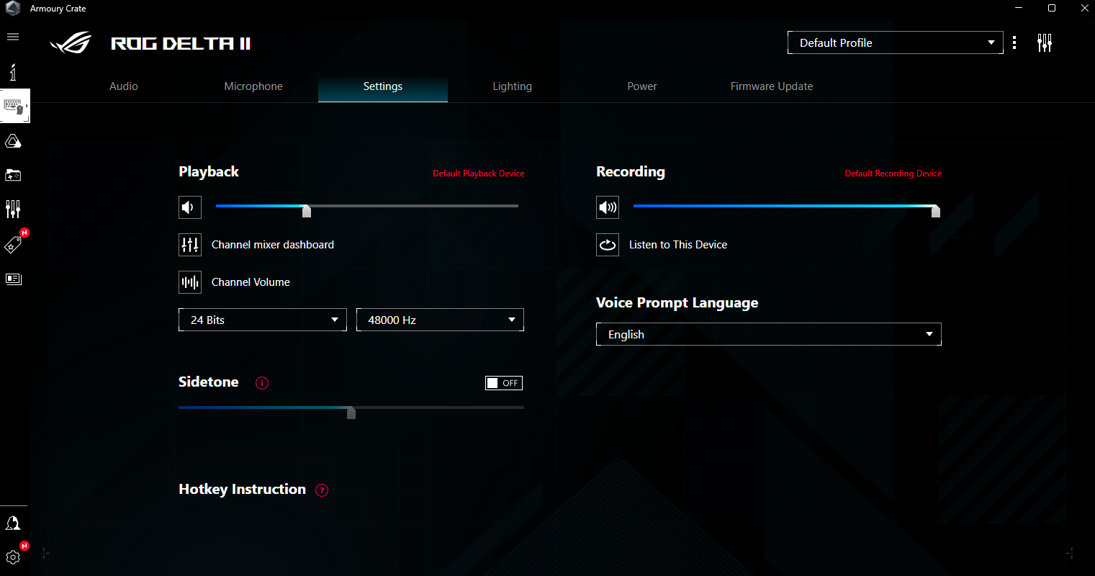The width and height of the screenshot is (1095, 576).
Task: Expand the 24 Bits bit depth dropdown
Action: click(x=263, y=320)
